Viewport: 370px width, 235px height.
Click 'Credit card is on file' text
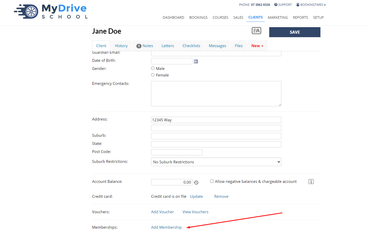[169, 197]
